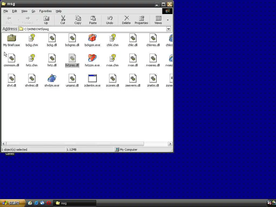This screenshot has width=276, height=207.
Task: Select the hrtz.chm help file
Action: 32,61
